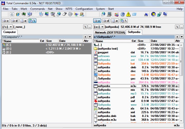Select the softnews wav file
The width and height of the screenshot is (185, 129).
[x=137, y=56]
